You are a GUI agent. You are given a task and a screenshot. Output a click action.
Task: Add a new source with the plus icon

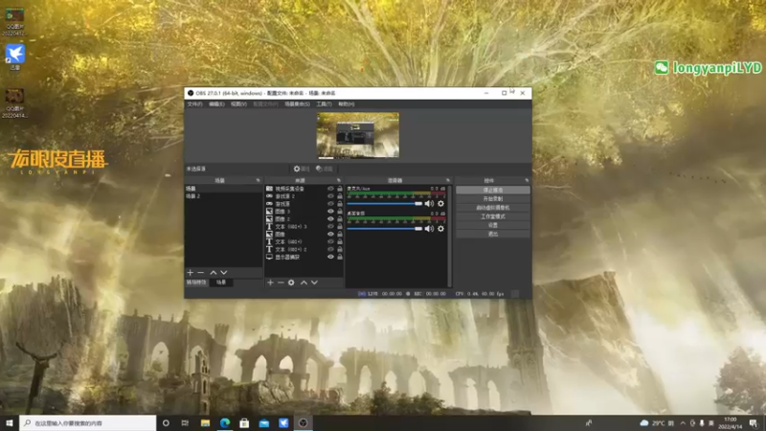click(x=270, y=283)
